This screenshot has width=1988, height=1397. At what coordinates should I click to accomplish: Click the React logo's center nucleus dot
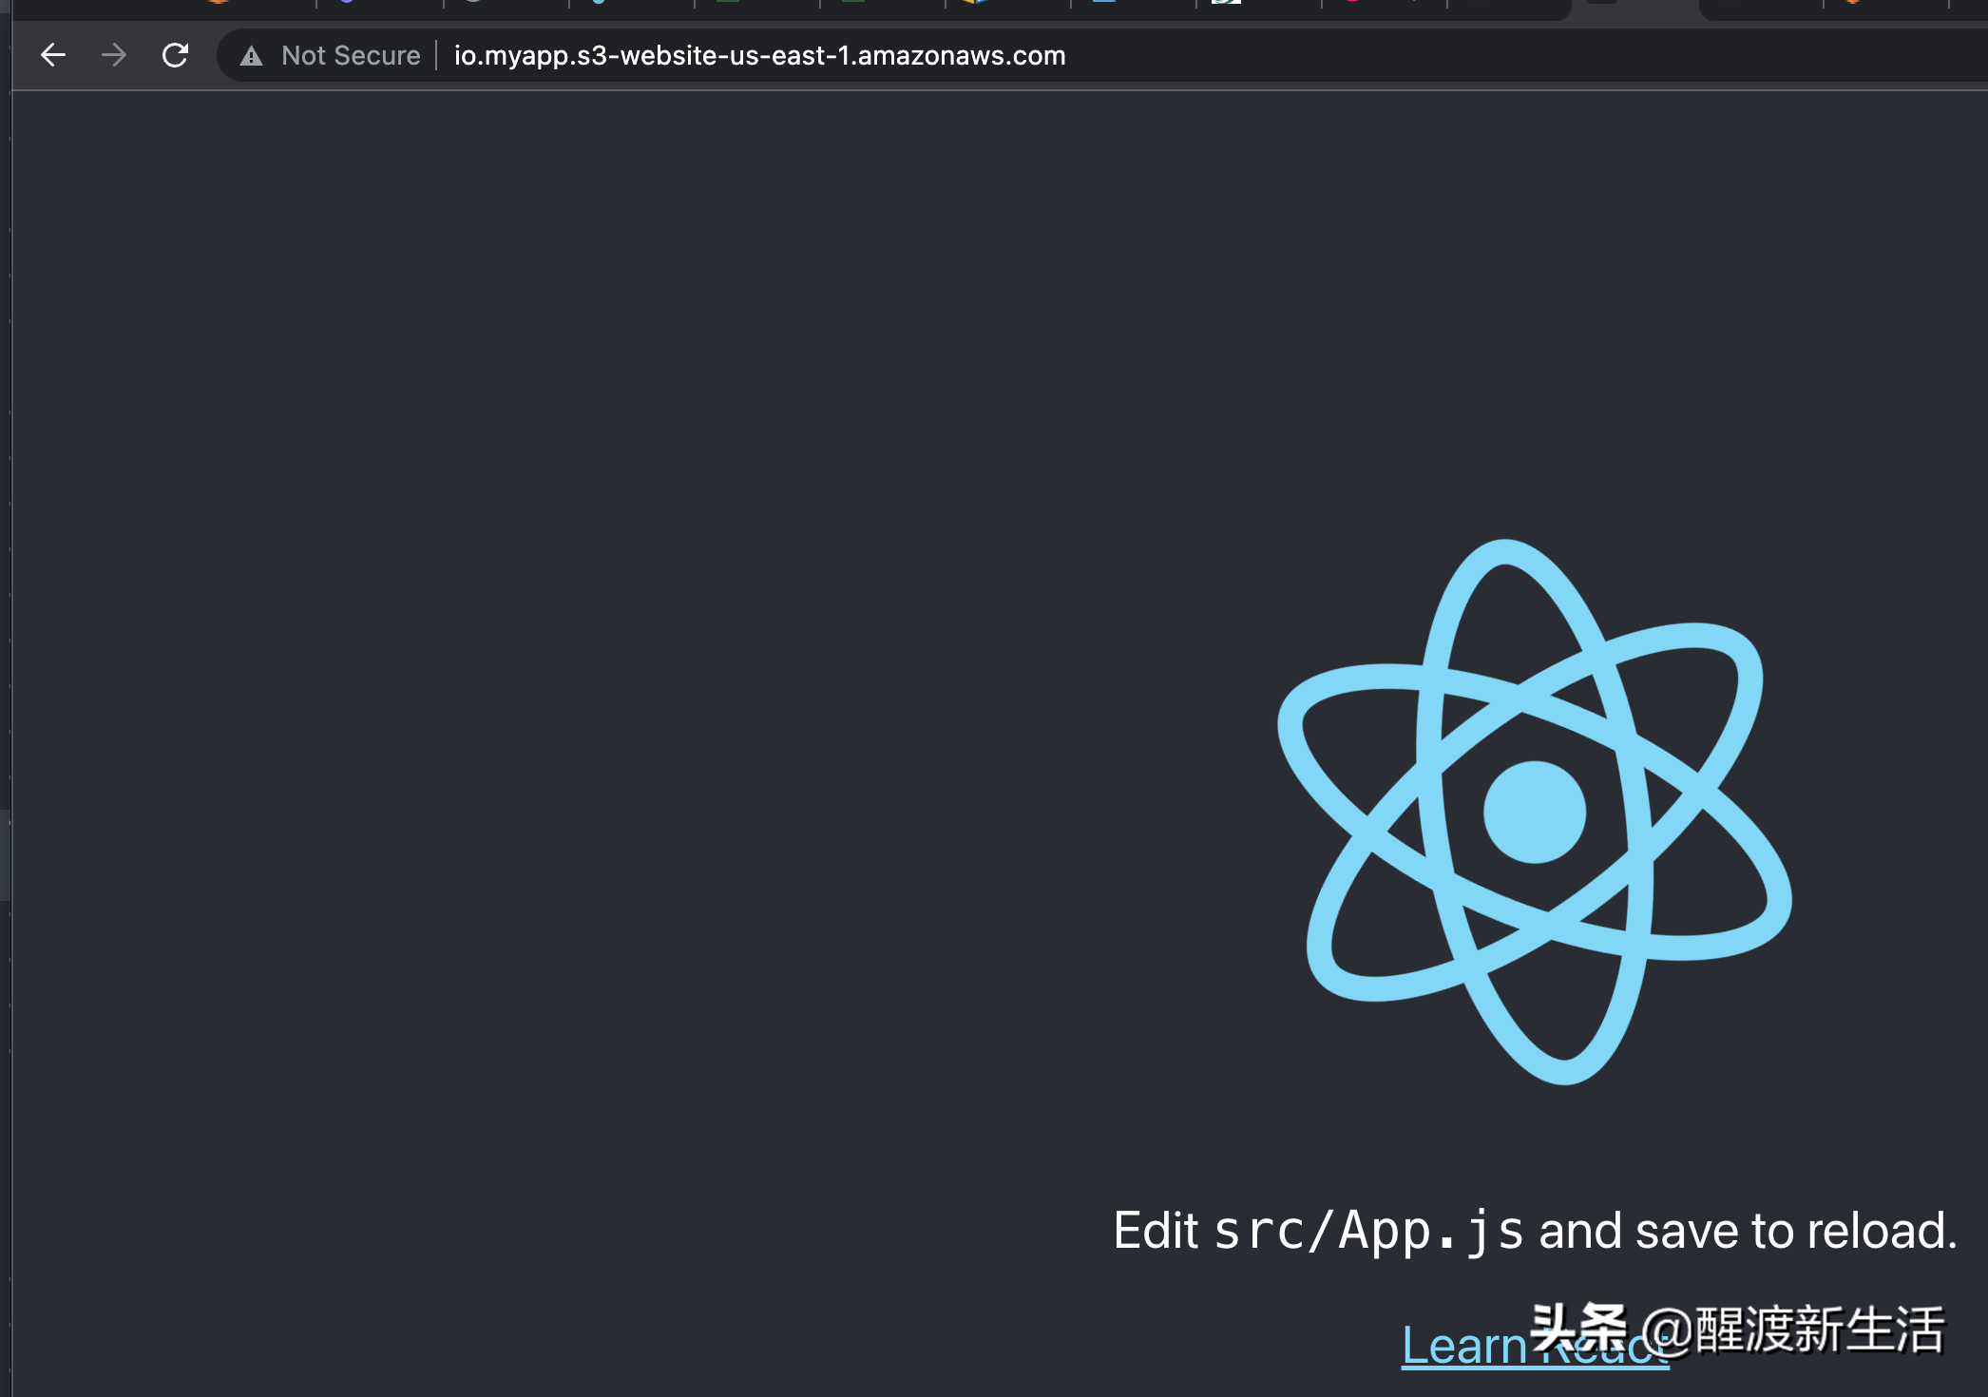(1534, 812)
